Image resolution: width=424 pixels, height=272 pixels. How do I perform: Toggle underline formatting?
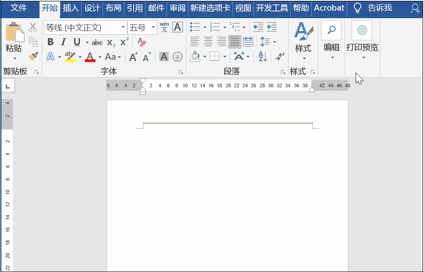(77, 42)
